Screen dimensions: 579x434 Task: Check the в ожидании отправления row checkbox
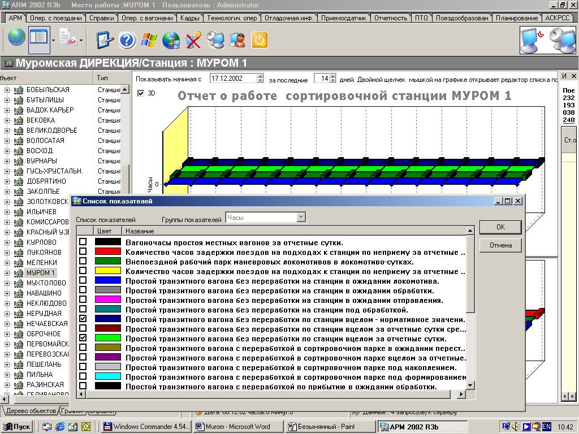point(83,299)
